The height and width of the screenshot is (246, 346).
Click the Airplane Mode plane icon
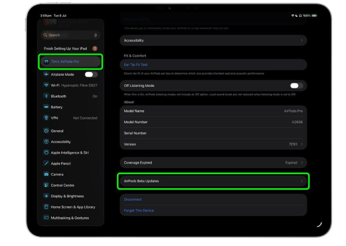point(46,74)
